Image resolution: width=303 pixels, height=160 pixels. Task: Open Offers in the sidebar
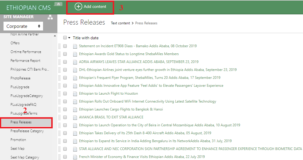(x=15, y=43)
